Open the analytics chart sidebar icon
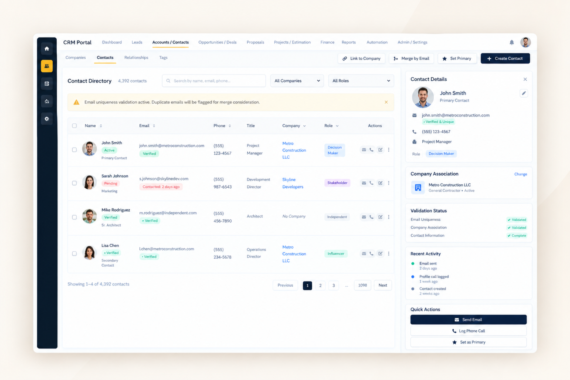This screenshot has width=570, height=380. coord(47,101)
